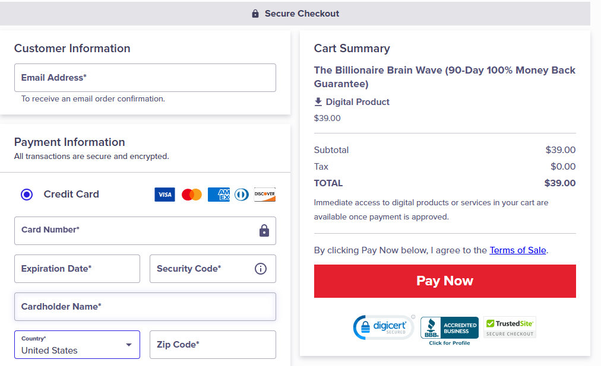The height and width of the screenshot is (366, 601).
Task: Click the Diners Club icon
Action: point(241,194)
